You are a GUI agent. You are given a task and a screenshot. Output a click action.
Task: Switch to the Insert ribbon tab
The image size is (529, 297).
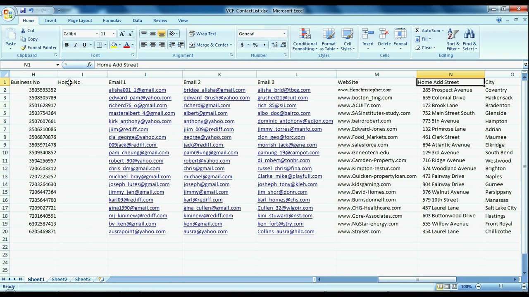point(51,21)
